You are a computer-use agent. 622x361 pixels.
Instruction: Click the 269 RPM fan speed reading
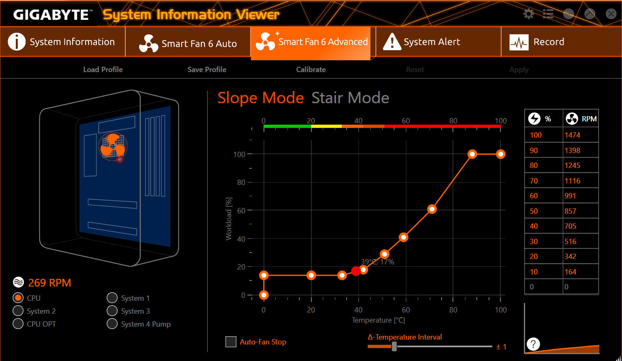point(49,282)
